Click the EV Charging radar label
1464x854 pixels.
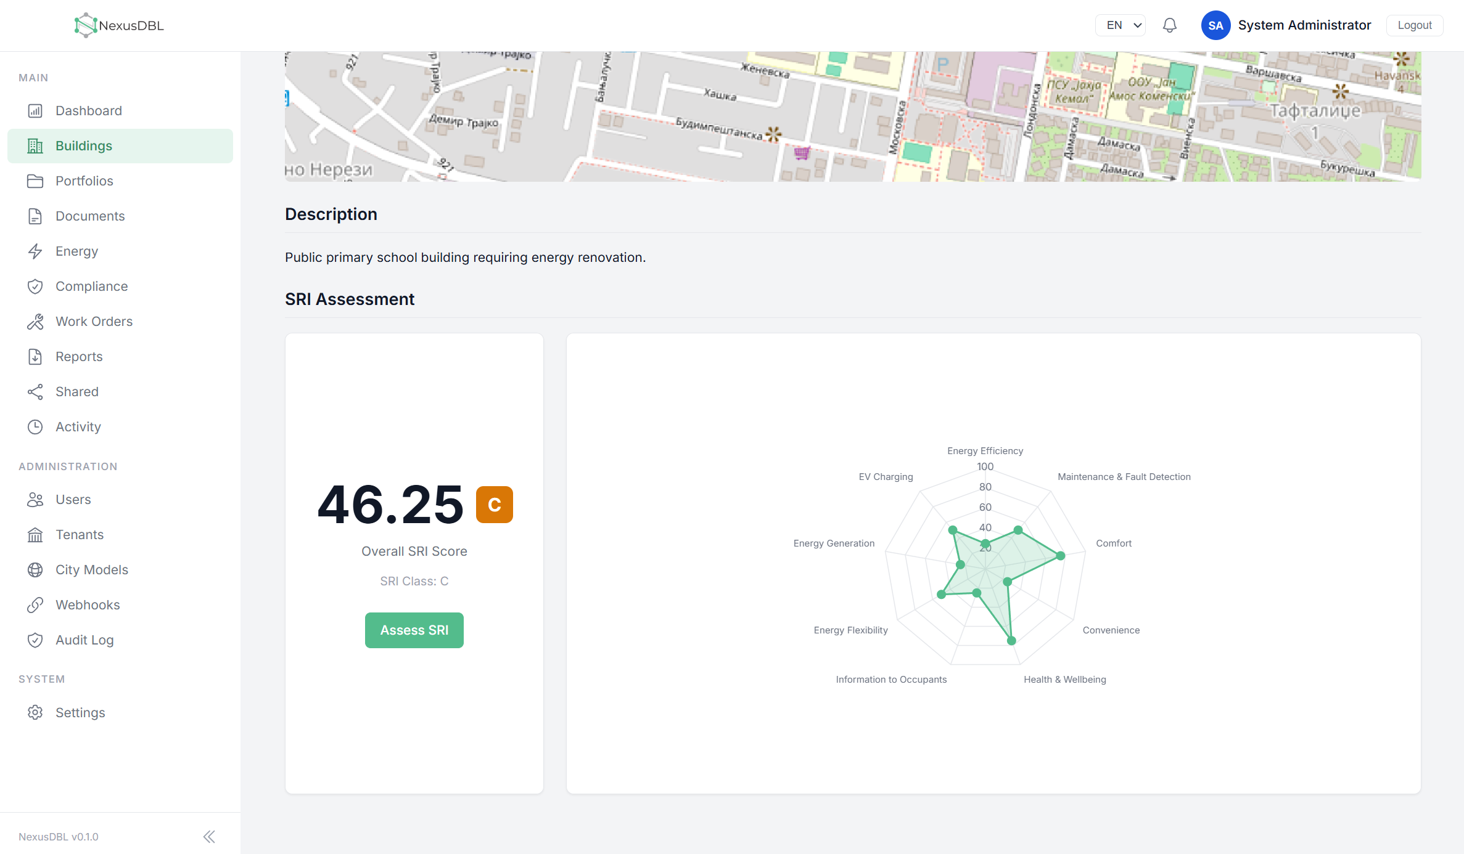point(886,477)
